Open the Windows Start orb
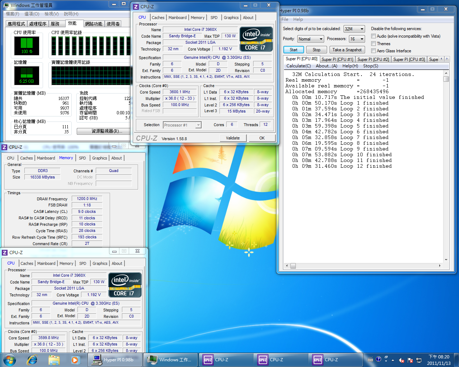Viewport: 459px width, 367px height. tap(10, 359)
